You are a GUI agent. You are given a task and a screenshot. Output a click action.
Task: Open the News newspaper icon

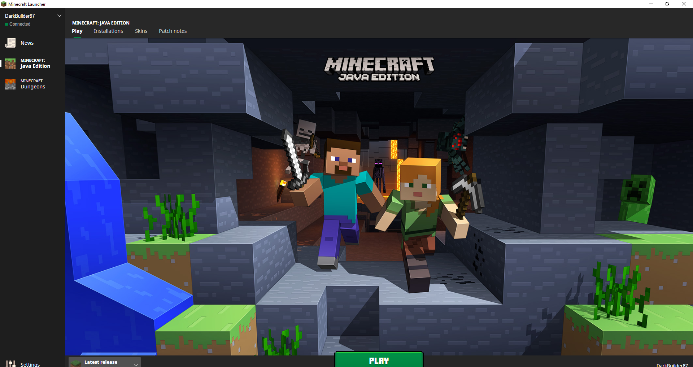coord(10,43)
